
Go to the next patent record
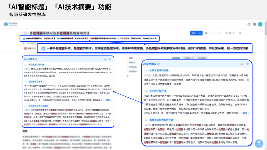coord(230,33)
